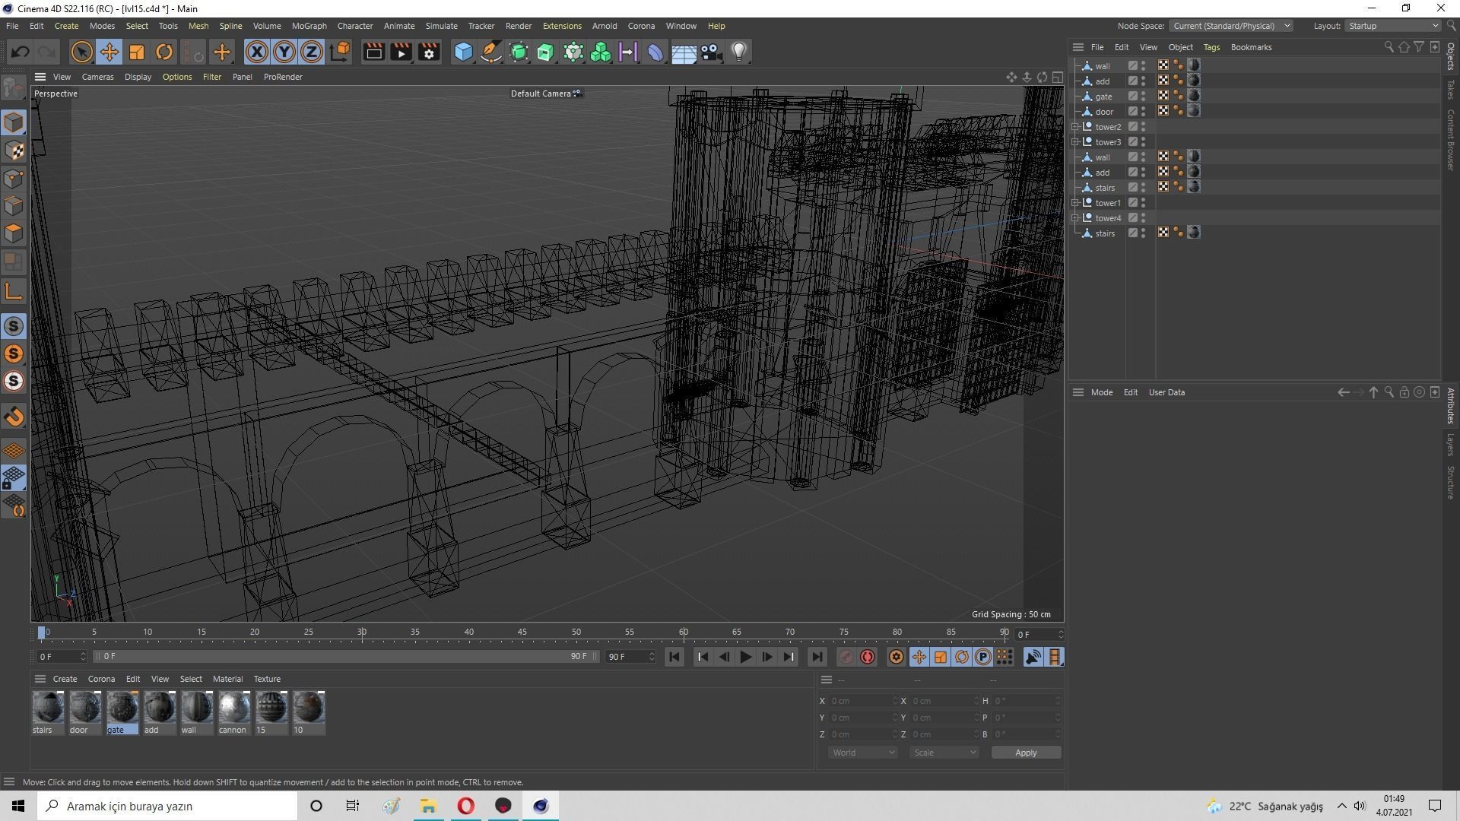Open Node Space dropdown

click(x=1230, y=26)
